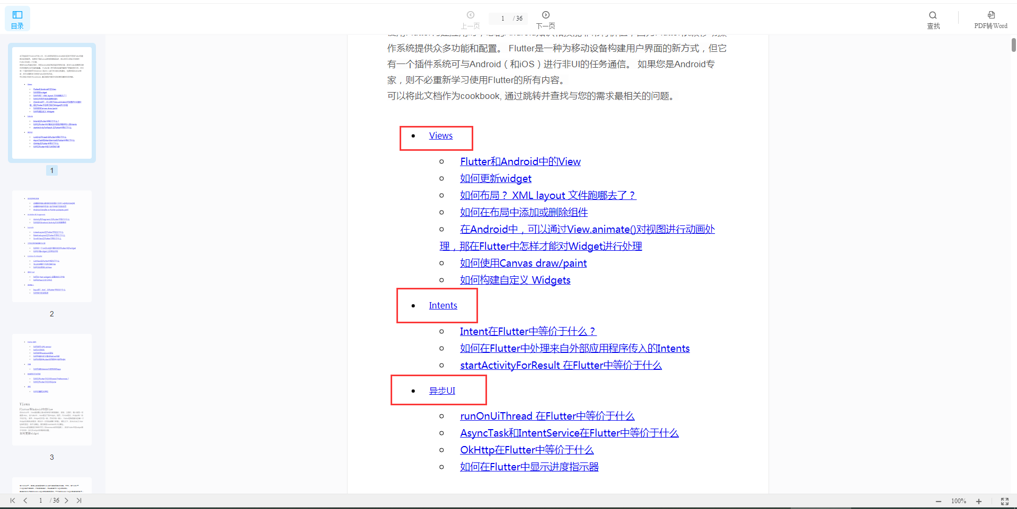Zoom out with the minus button

pos(939,501)
